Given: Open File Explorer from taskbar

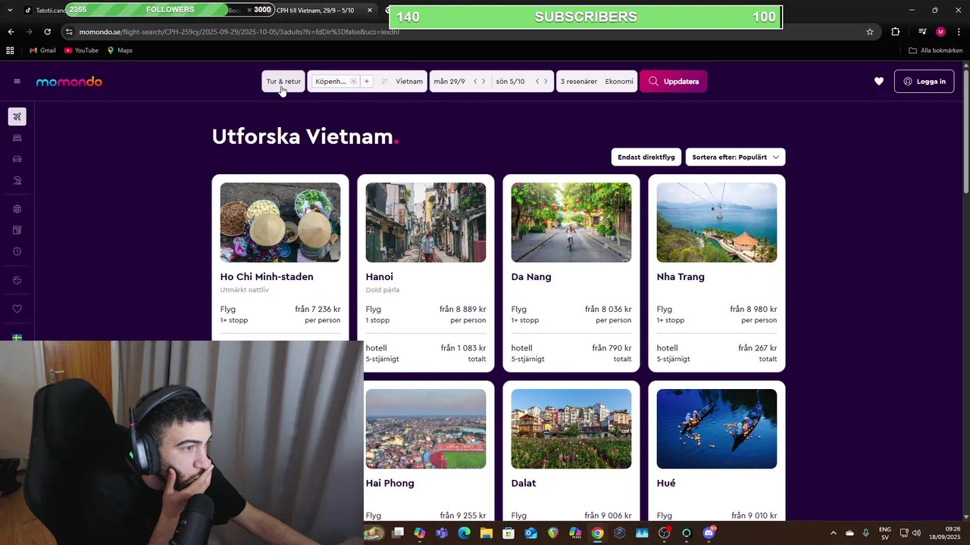Looking at the screenshot, I should pos(487,533).
